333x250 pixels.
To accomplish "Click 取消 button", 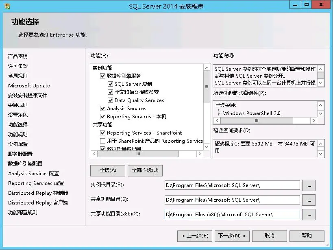I will [270, 236].
